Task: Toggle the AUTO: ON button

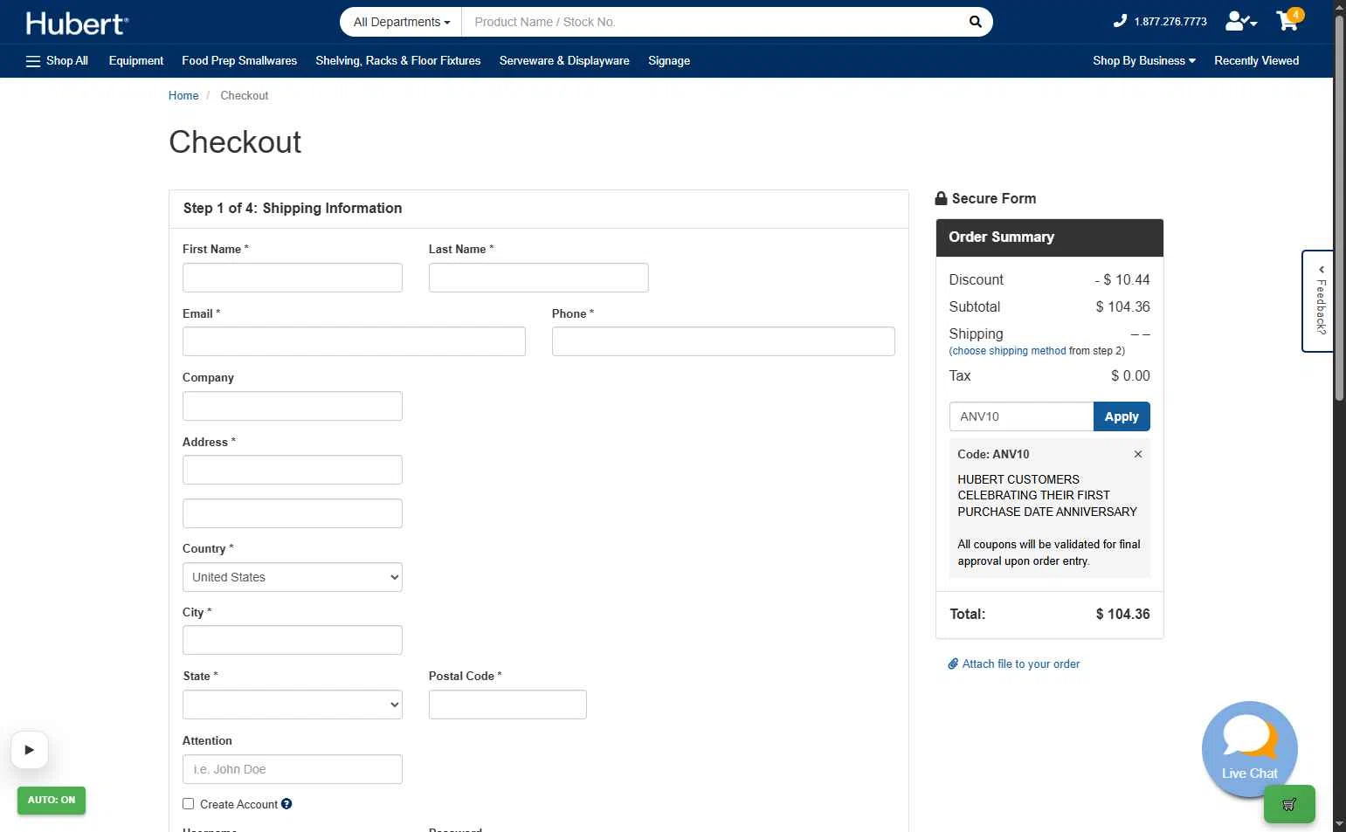Action: click(x=52, y=800)
